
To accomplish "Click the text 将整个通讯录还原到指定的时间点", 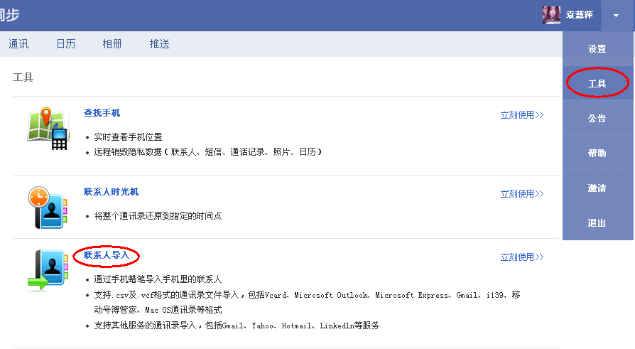I will point(158,216).
